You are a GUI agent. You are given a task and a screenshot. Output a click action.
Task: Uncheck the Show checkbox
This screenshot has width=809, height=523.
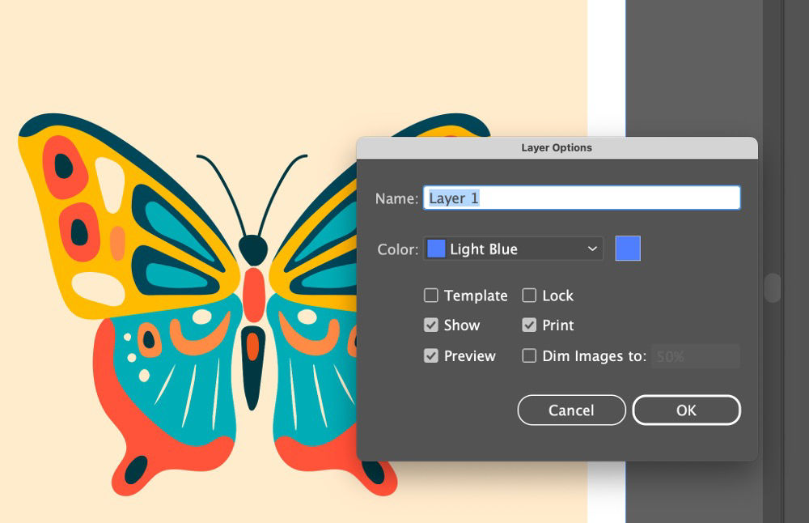click(431, 325)
